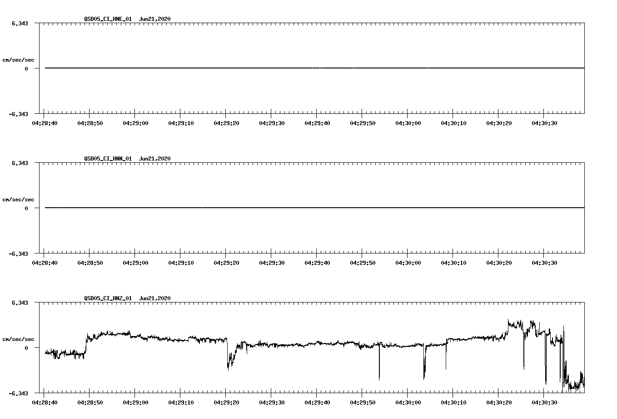This screenshot has height=419, width=617.
Task: Click the 04:29:10 time label under HNZ plot
Action: 181,403
